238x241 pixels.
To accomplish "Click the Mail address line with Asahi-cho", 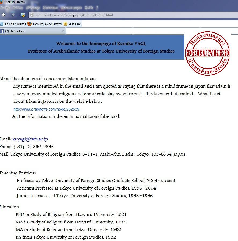I will pyautogui.click(x=92, y=154).
